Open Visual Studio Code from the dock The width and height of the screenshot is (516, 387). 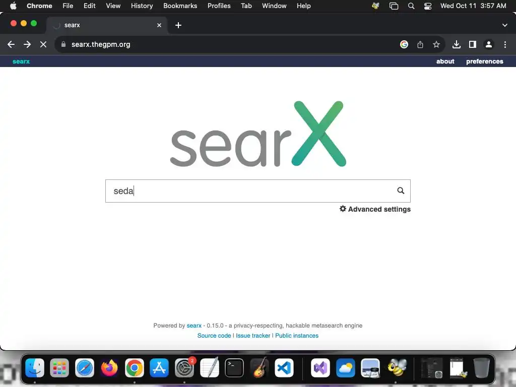[x=284, y=368]
